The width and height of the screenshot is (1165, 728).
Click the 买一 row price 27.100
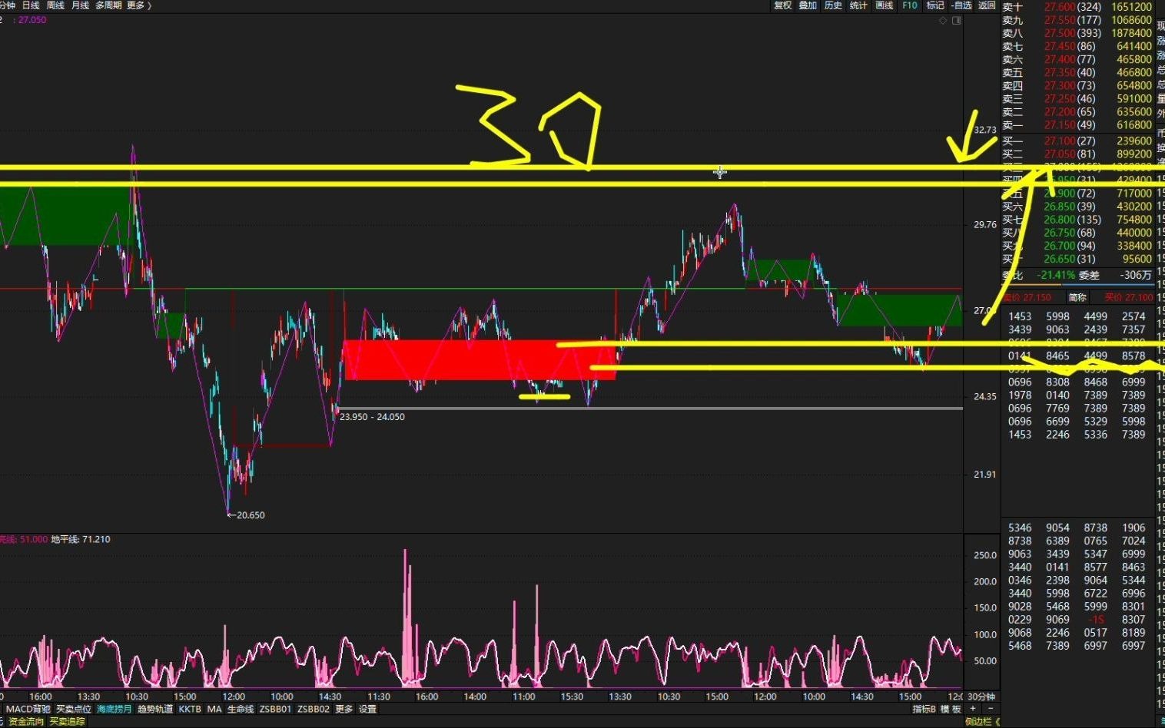1060,141
